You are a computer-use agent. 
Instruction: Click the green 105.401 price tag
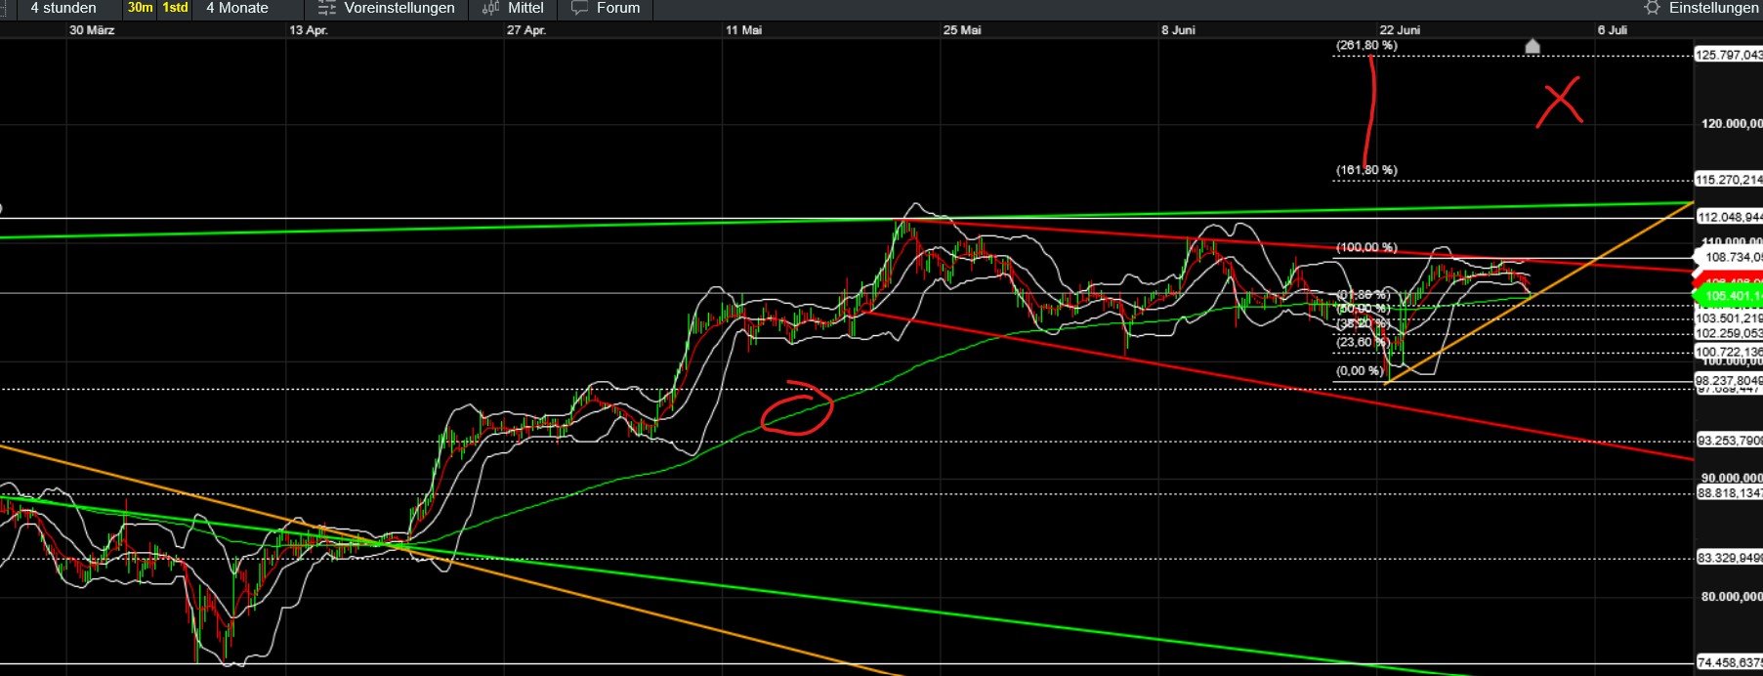(x=1729, y=295)
